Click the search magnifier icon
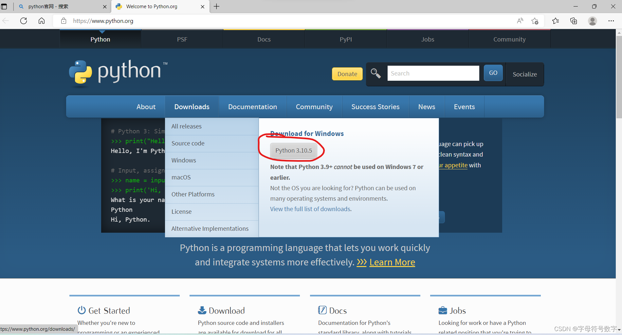 [375, 73]
